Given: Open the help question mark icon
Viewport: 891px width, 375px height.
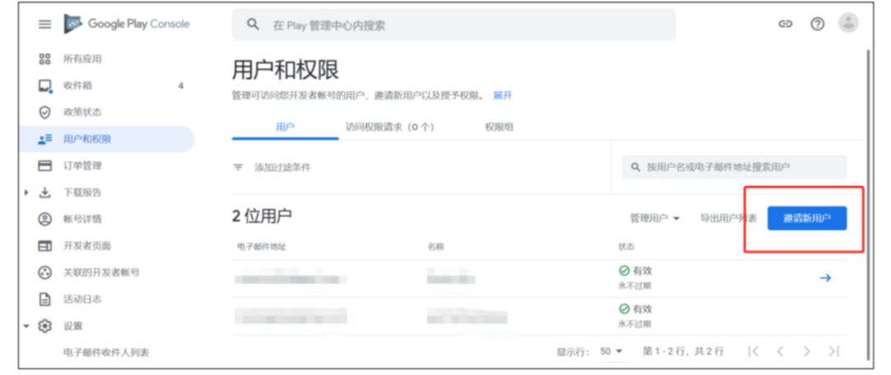Looking at the screenshot, I should (817, 25).
